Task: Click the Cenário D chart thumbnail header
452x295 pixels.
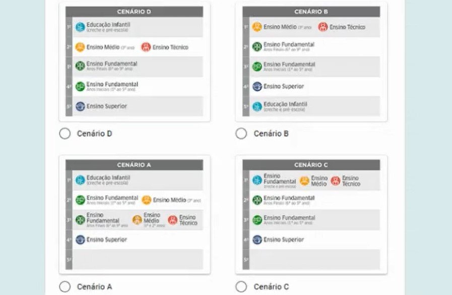Action: click(134, 12)
